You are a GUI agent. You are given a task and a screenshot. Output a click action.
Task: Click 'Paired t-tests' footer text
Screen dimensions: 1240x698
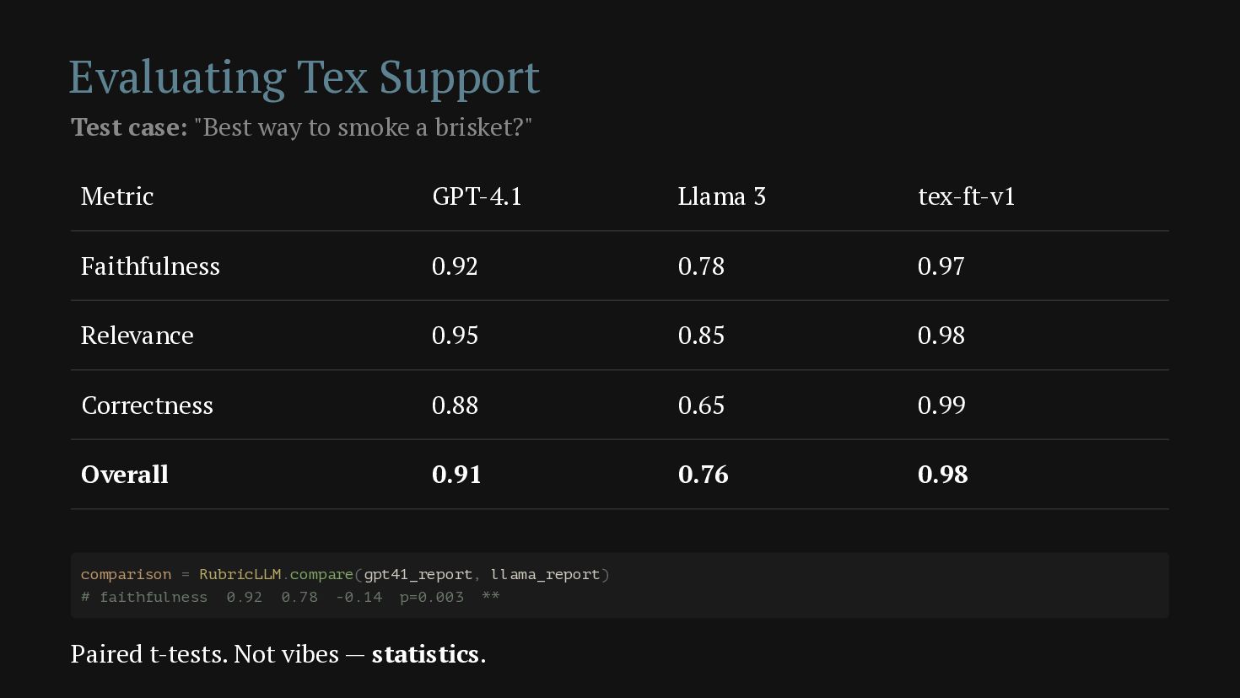(x=148, y=654)
